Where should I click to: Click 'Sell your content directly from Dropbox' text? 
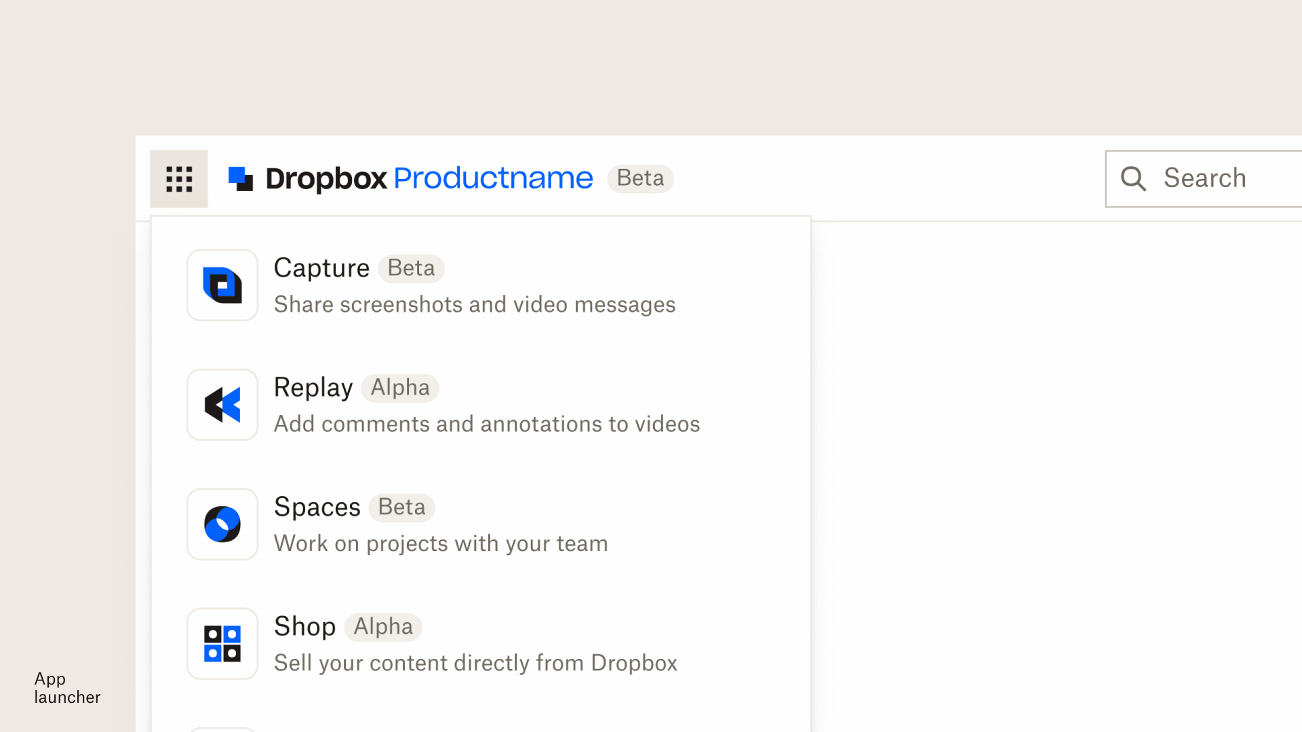click(x=475, y=663)
